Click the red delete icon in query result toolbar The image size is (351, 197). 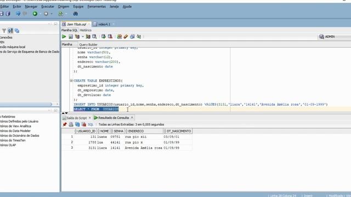tap(84, 124)
